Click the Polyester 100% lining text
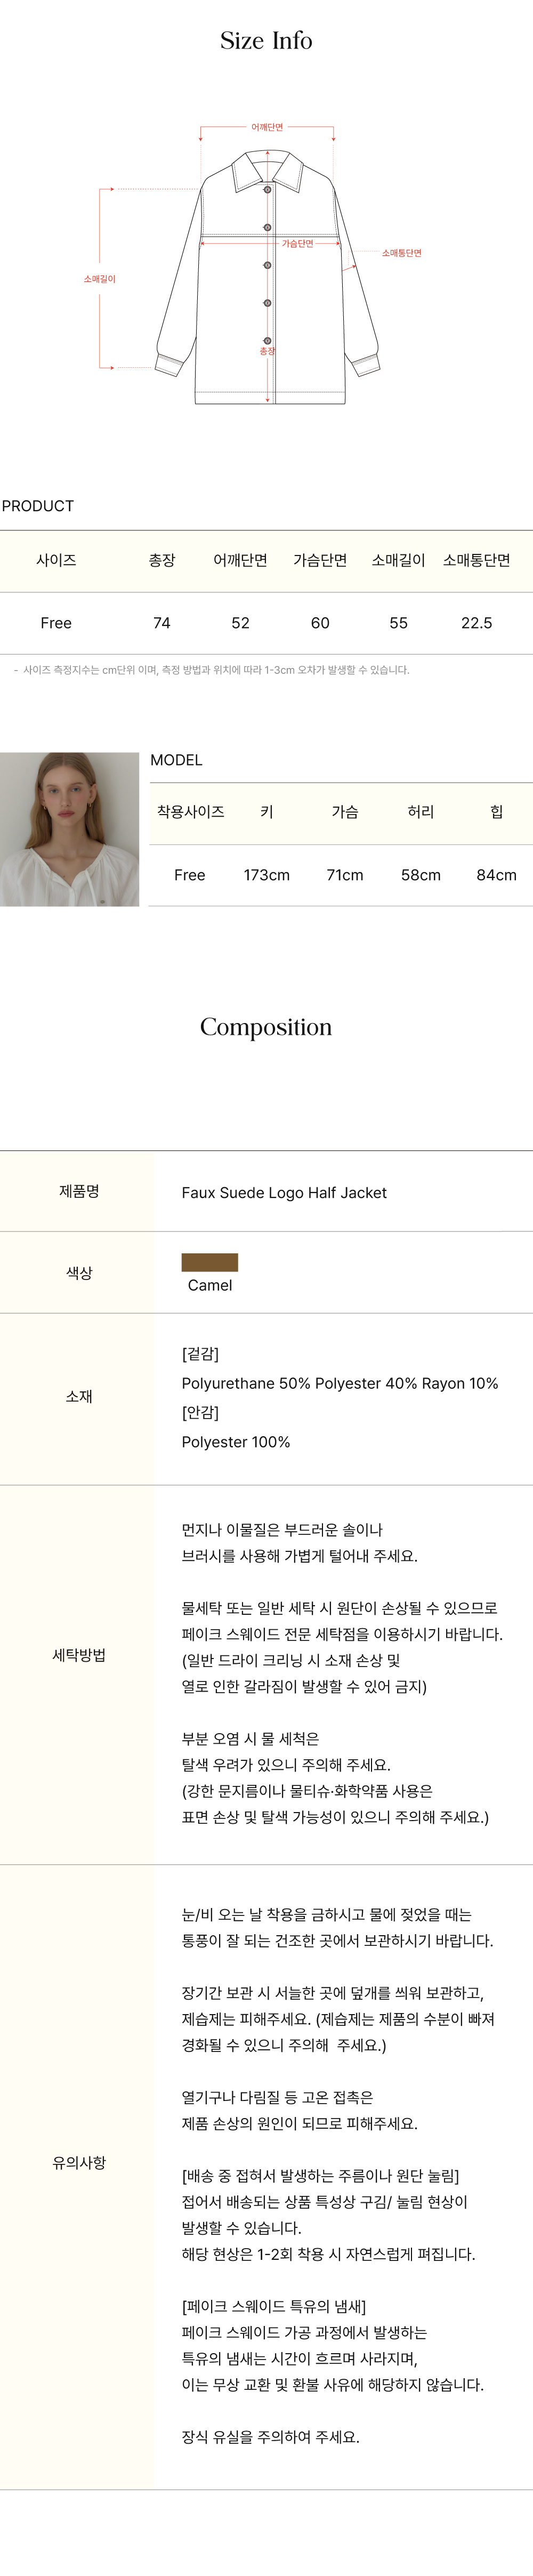Screen dimensions: 533x2576 (236, 1442)
